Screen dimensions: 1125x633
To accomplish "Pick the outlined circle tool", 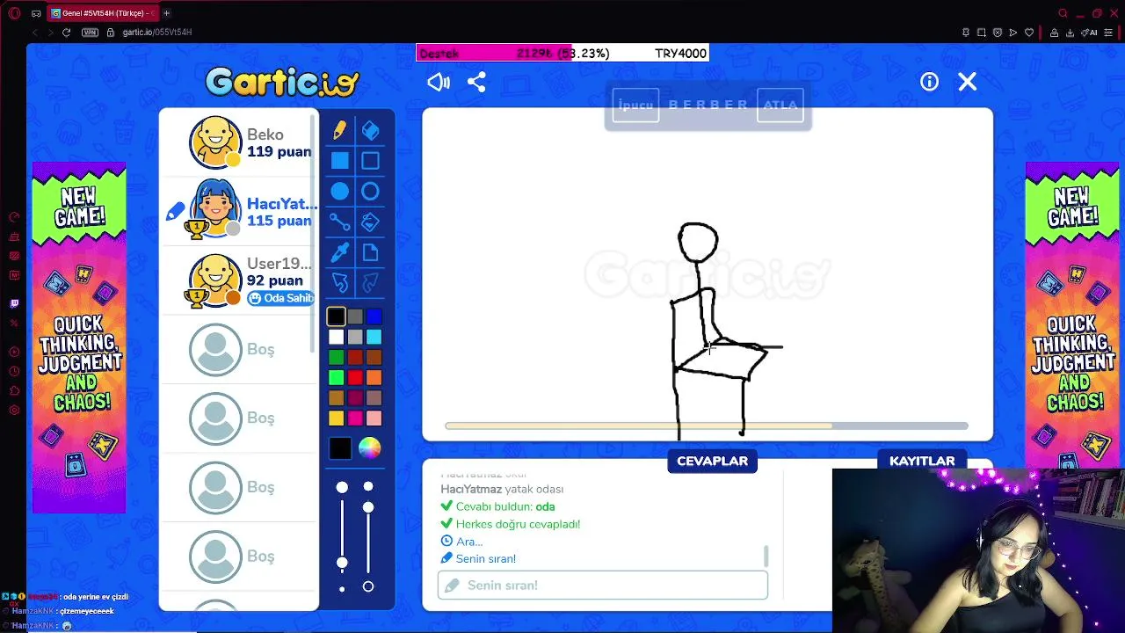I will click(370, 192).
